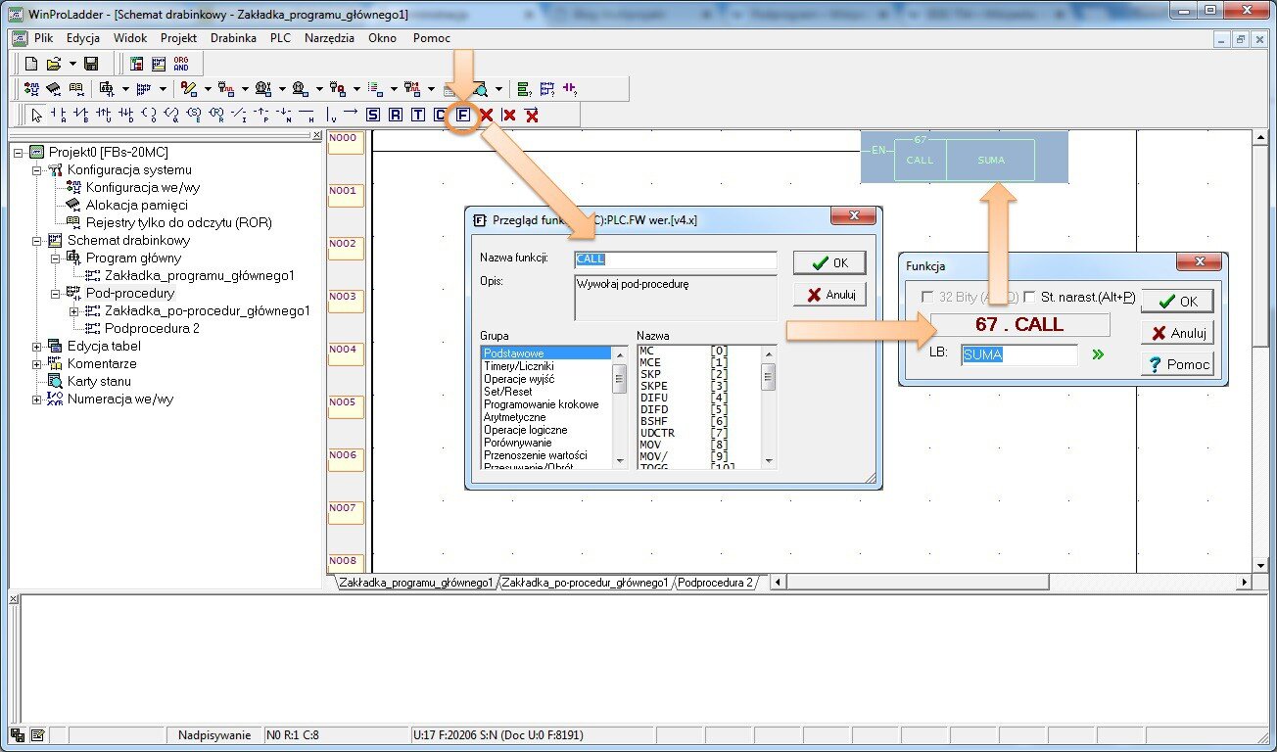Click the leftmost status bar icon

pos(17,734)
